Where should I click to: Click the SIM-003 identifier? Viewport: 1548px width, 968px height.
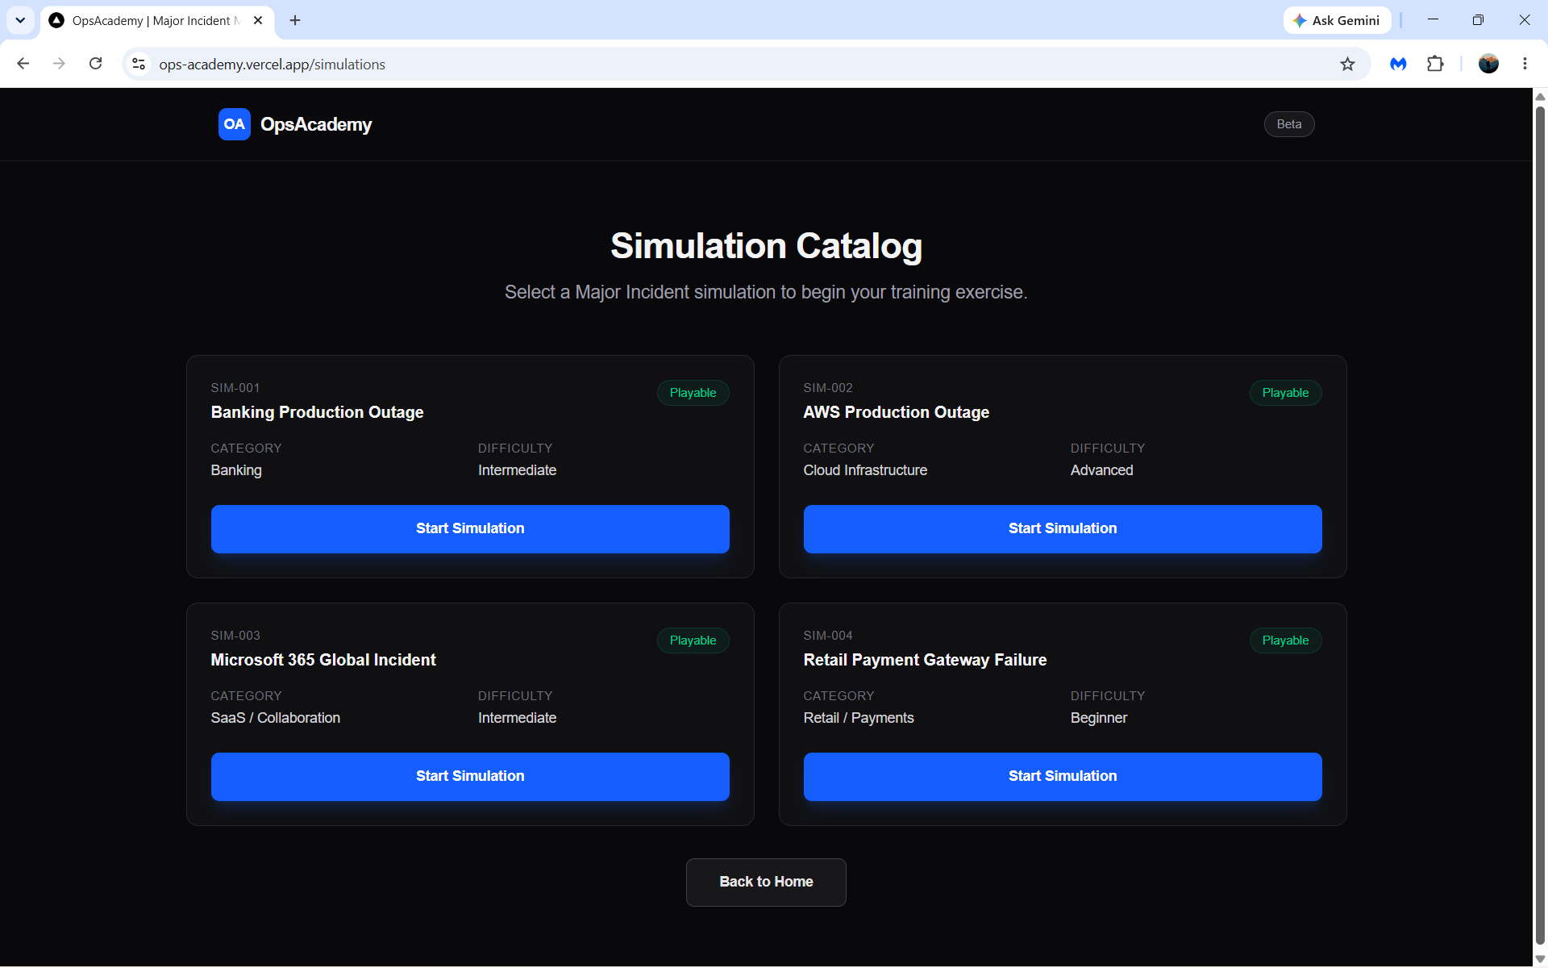click(x=235, y=636)
